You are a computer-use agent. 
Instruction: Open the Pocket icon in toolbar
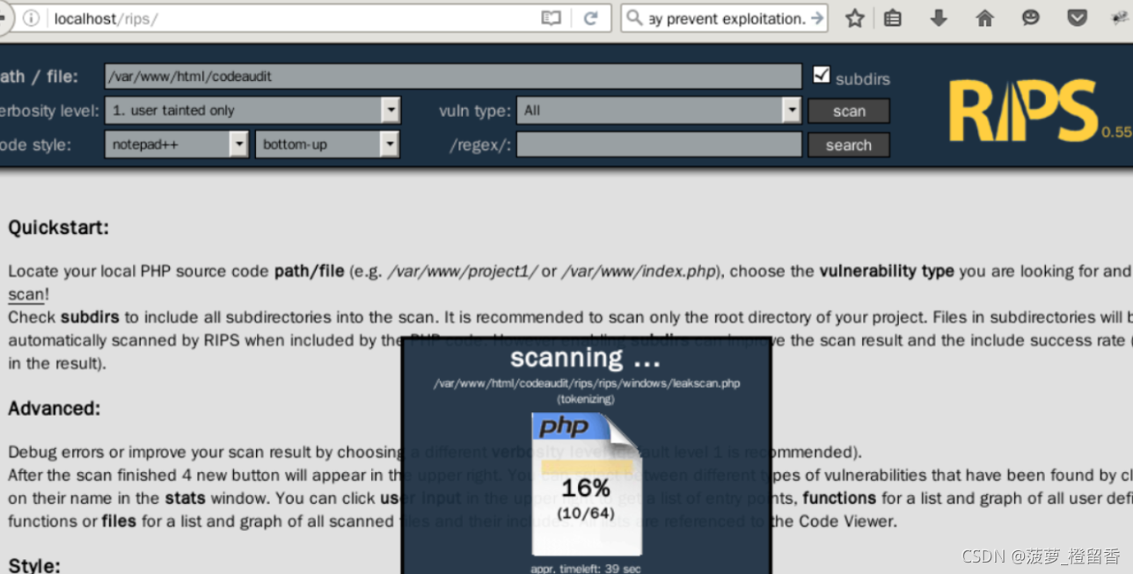tap(1077, 18)
